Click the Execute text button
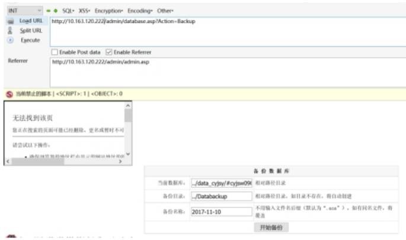406x240 pixels. [30, 40]
